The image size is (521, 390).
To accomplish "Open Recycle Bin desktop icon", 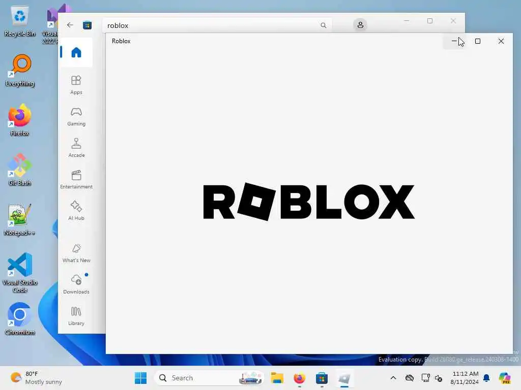I will [20, 21].
